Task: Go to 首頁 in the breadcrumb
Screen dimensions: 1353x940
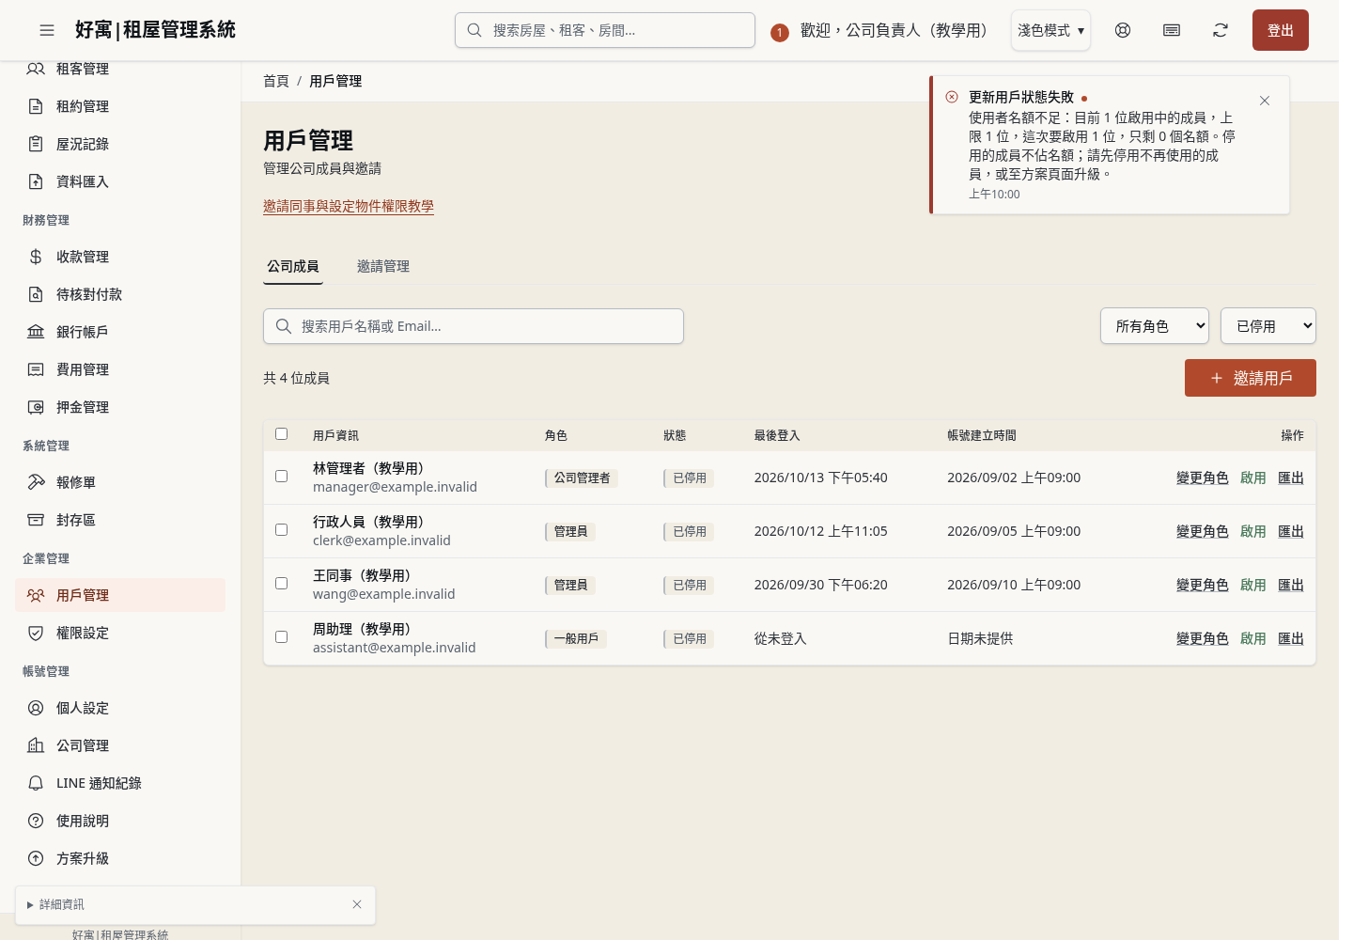Action: click(276, 81)
